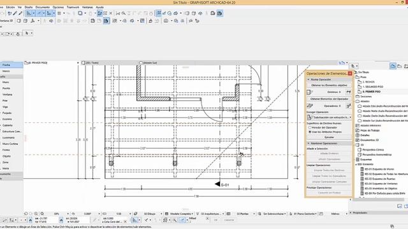Viewport: 408px width, 229px height.
Task: Toggle the grid snap icon
Action: tap(59, 13)
